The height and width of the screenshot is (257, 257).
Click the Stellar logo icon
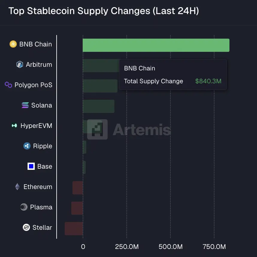[26, 227]
